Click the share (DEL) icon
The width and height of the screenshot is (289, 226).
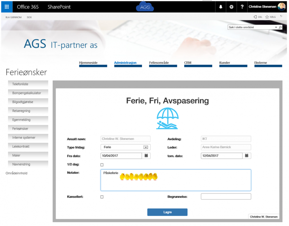(255, 17)
